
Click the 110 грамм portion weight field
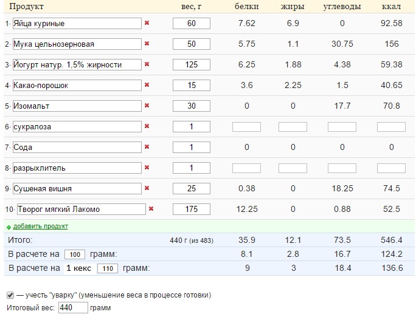[x=107, y=268]
